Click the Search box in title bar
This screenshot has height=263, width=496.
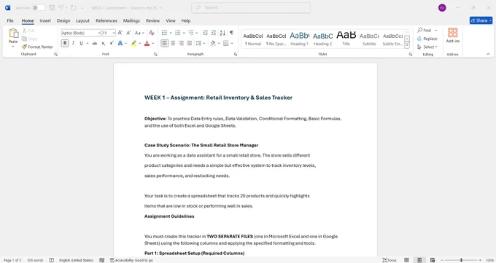click(251, 7)
